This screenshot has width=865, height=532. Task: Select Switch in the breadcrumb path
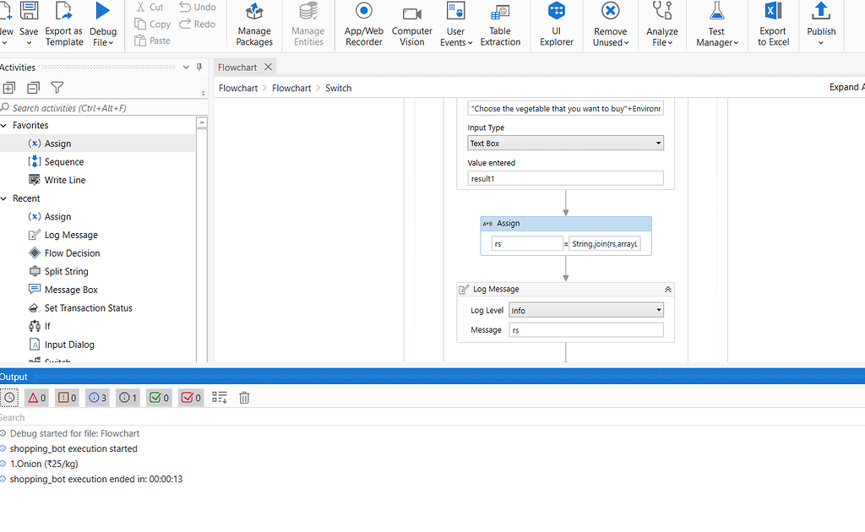click(x=338, y=87)
